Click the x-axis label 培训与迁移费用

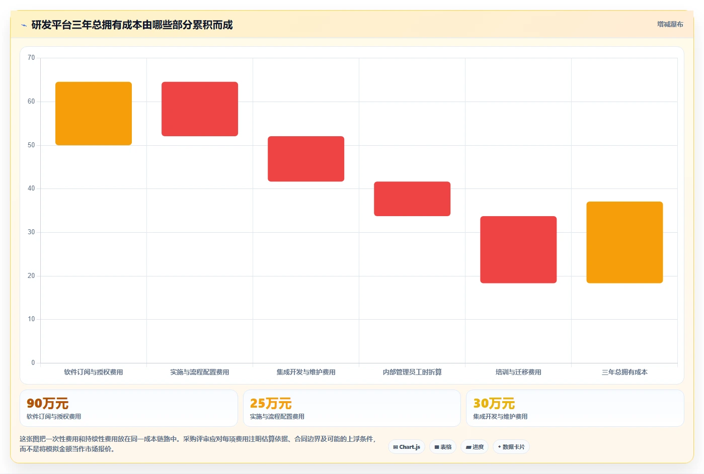pyautogui.click(x=518, y=372)
